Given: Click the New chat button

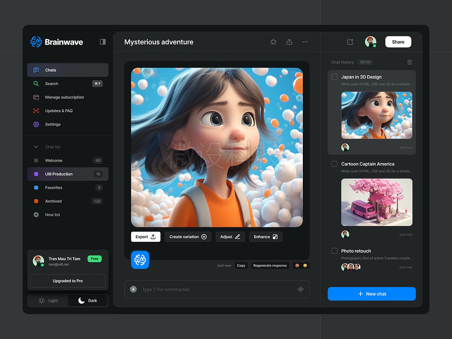Looking at the screenshot, I should tap(372, 294).
